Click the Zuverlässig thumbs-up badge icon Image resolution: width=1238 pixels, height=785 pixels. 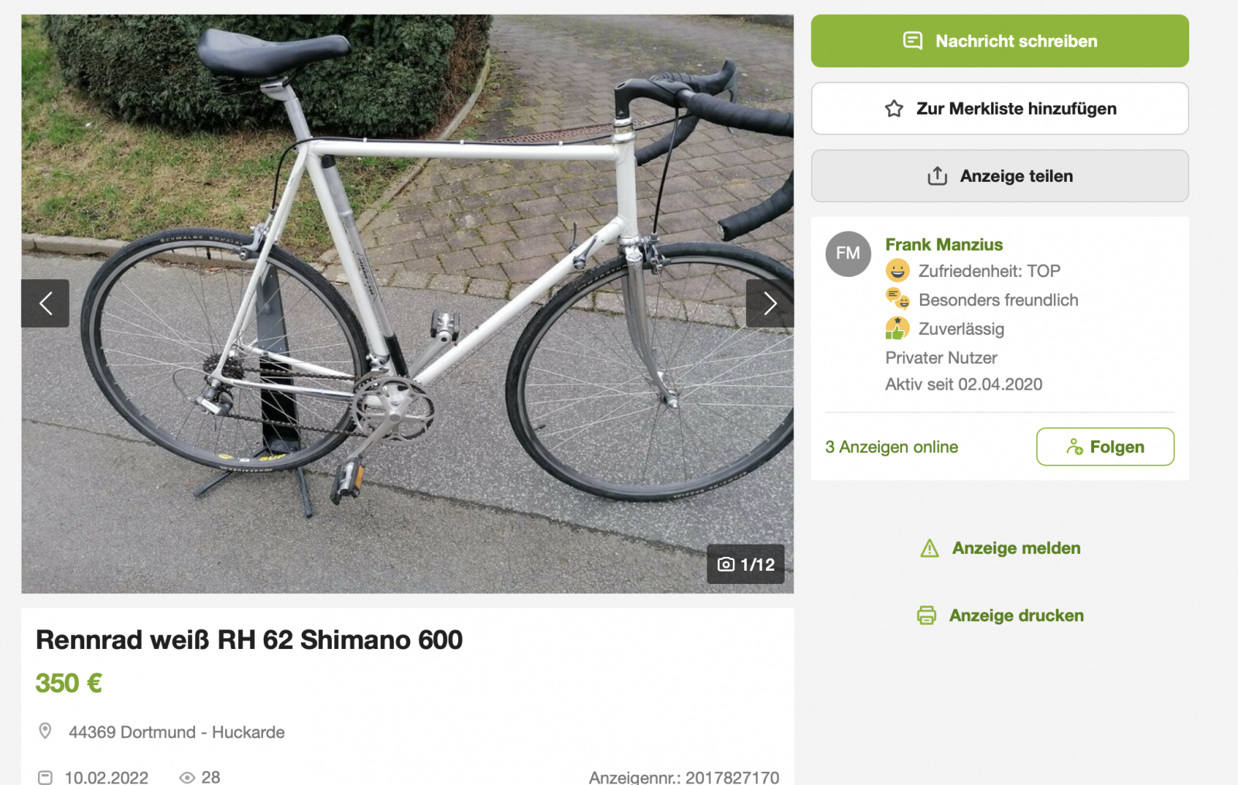(x=898, y=329)
